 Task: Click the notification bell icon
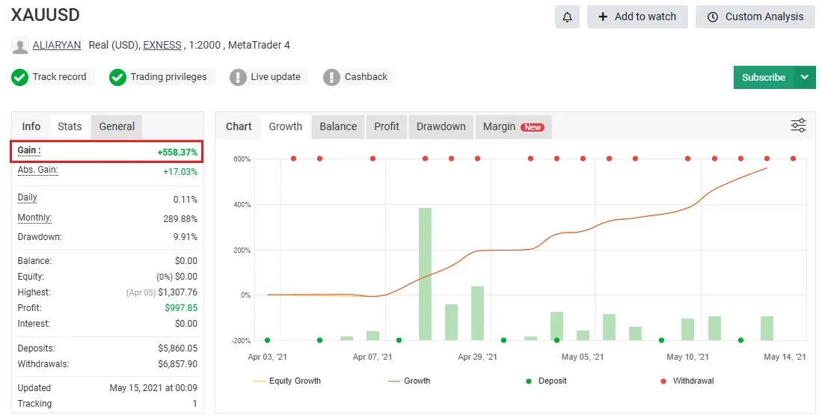567,16
